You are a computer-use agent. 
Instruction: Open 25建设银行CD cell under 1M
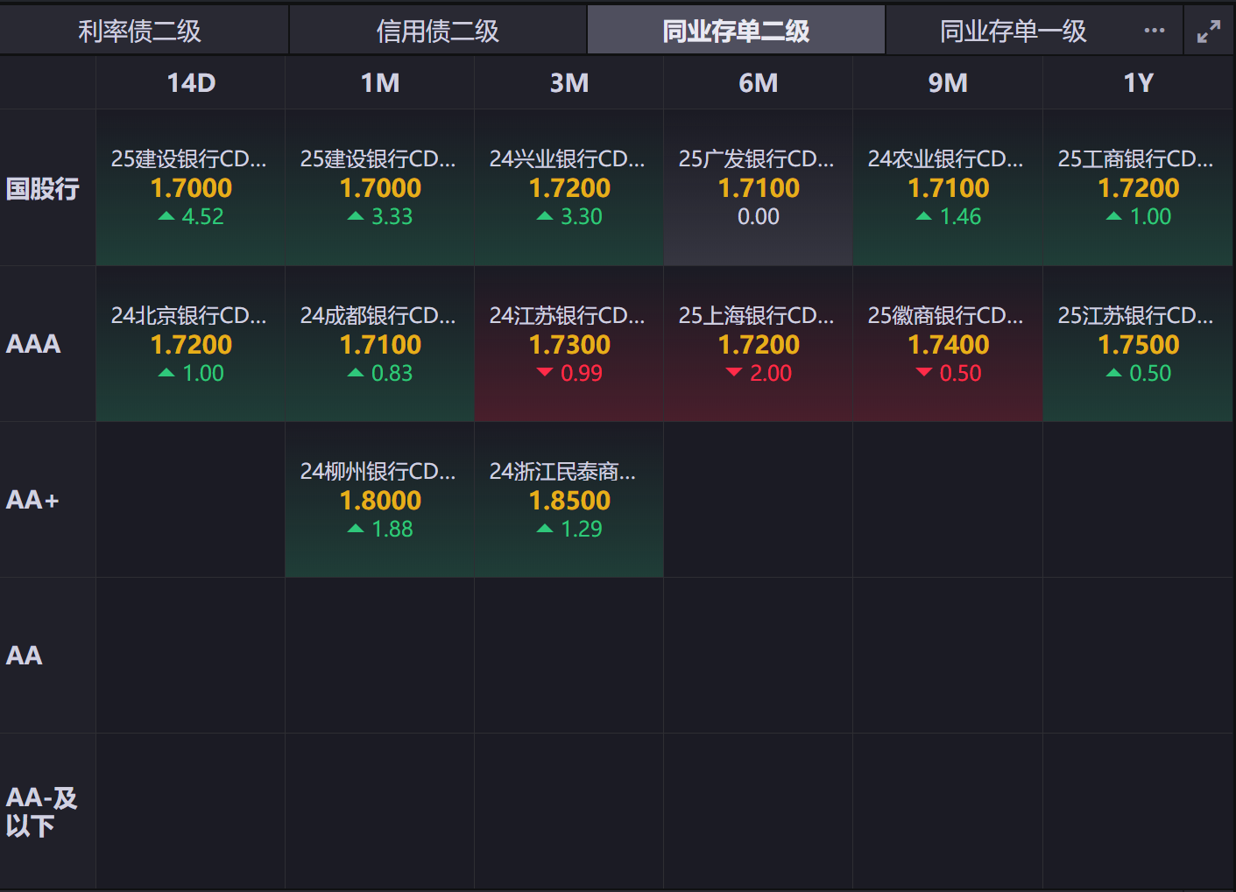(x=380, y=187)
